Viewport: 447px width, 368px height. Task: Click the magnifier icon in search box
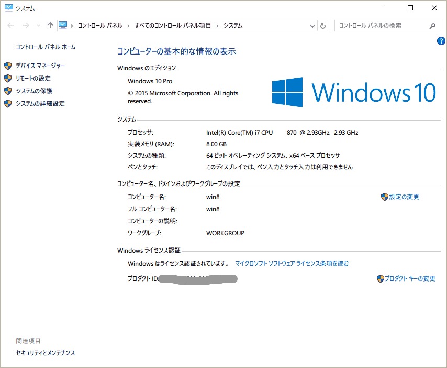point(432,25)
